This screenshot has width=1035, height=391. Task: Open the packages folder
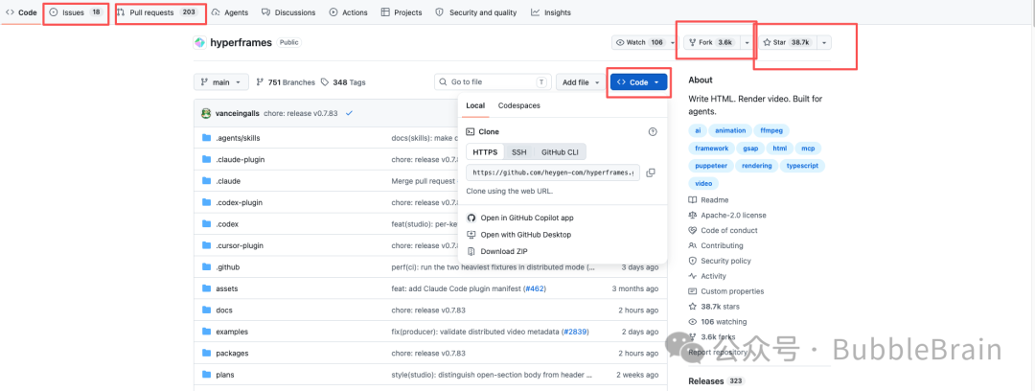[x=232, y=354]
